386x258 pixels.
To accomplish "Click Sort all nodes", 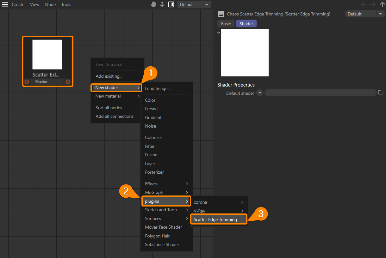I will (x=109, y=107).
